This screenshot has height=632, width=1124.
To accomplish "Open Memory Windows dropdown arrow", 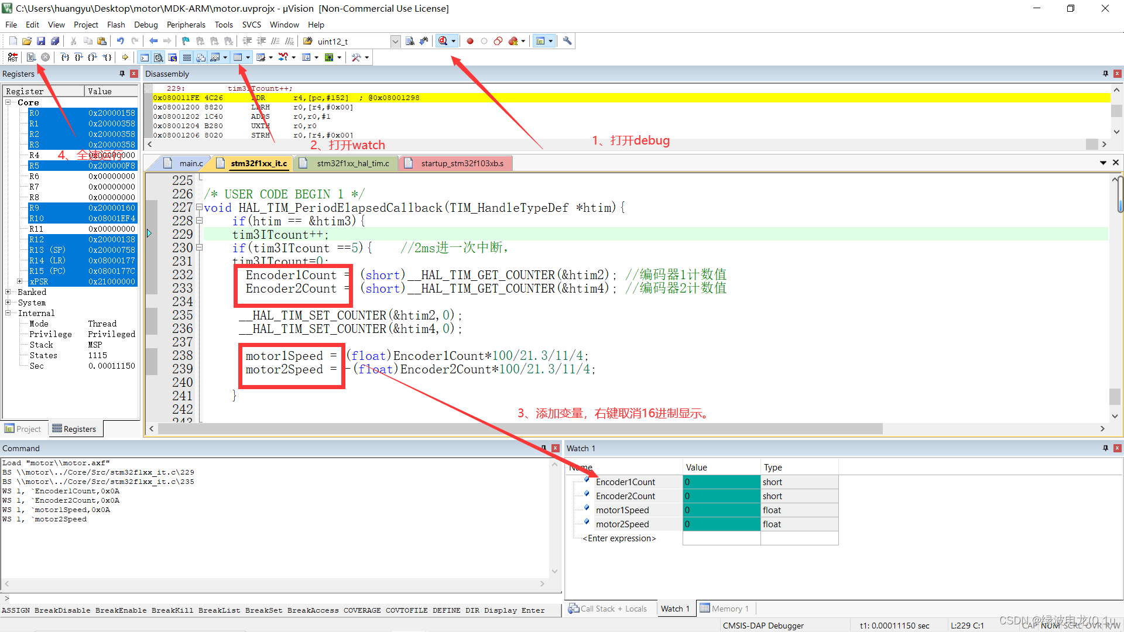I will [248, 57].
